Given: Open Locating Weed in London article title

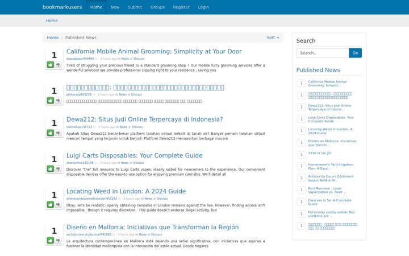Looking at the screenshot, I should 126,191.
